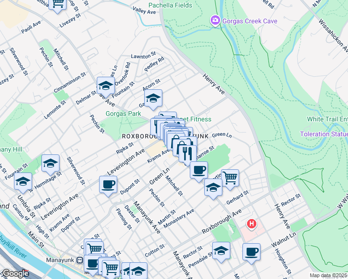Click the Toleration Statue label

tap(324, 134)
